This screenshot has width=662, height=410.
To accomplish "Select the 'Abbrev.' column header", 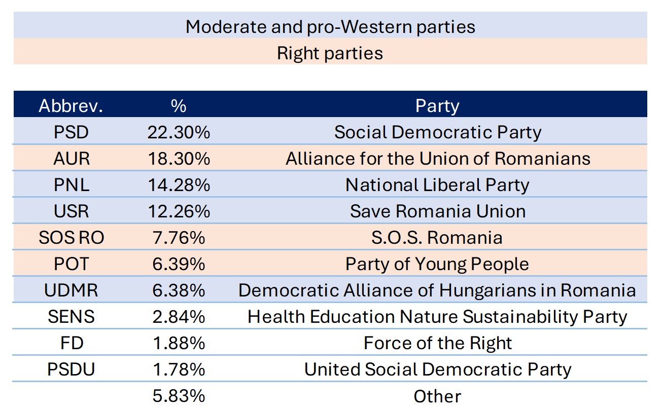I will (x=71, y=106).
